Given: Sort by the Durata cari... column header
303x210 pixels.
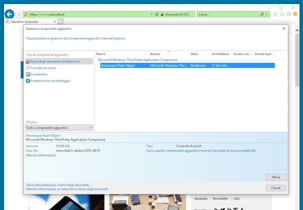Looking at the screenshot, I should [242, 54].
